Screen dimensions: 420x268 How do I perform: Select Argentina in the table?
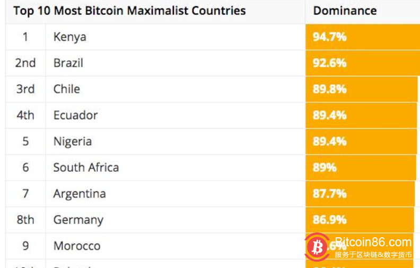point(80,193)
